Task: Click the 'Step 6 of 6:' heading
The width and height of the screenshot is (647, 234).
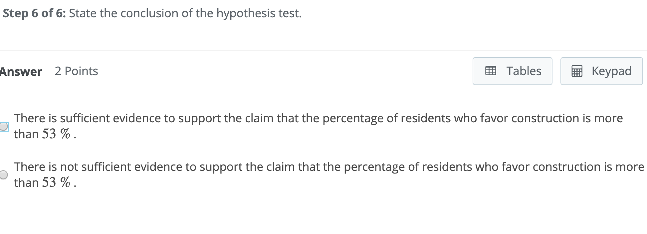Action: [x=34, y=13]
